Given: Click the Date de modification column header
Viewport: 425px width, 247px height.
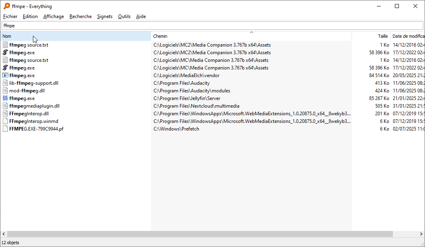Looking at the screenshot, I should 408,36.
